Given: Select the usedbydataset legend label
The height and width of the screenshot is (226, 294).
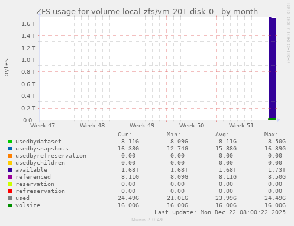Looking at the screenshot, I should 38,142.
